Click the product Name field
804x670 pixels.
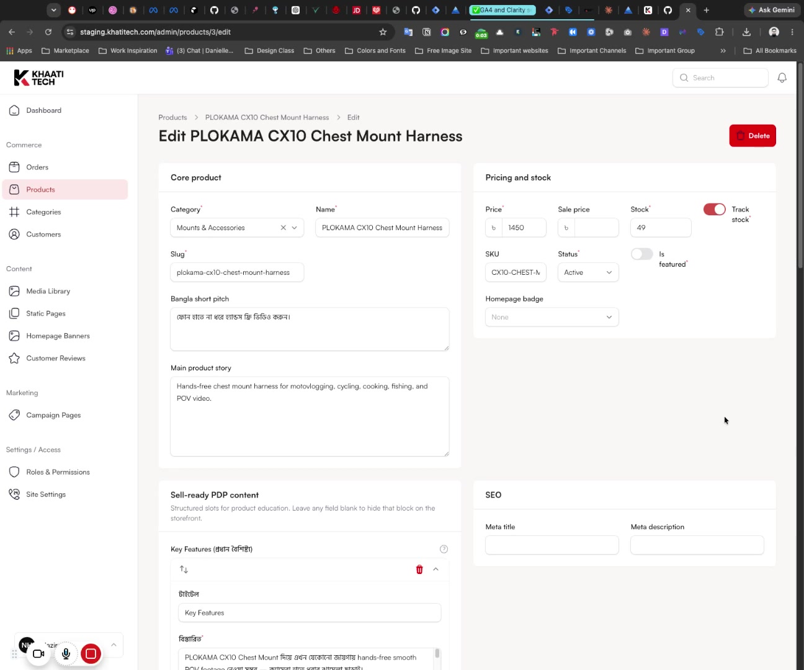click(382, 228)
